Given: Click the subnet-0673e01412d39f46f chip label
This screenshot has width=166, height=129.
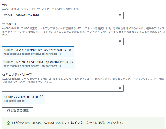Looking at the screenshot, I should coord(23,62).
